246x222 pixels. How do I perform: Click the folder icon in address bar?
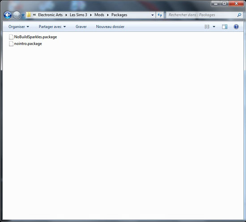(29, 15)
